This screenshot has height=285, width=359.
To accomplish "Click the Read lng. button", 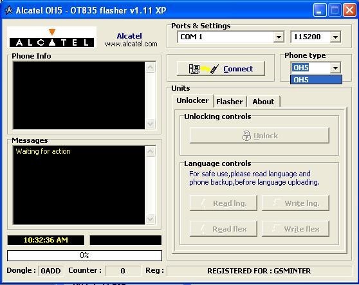I will [223, 203].
